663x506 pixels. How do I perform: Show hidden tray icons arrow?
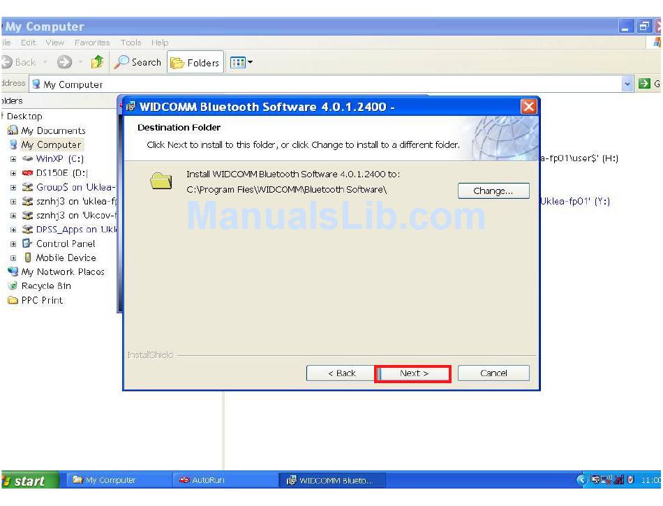(582, 479)
